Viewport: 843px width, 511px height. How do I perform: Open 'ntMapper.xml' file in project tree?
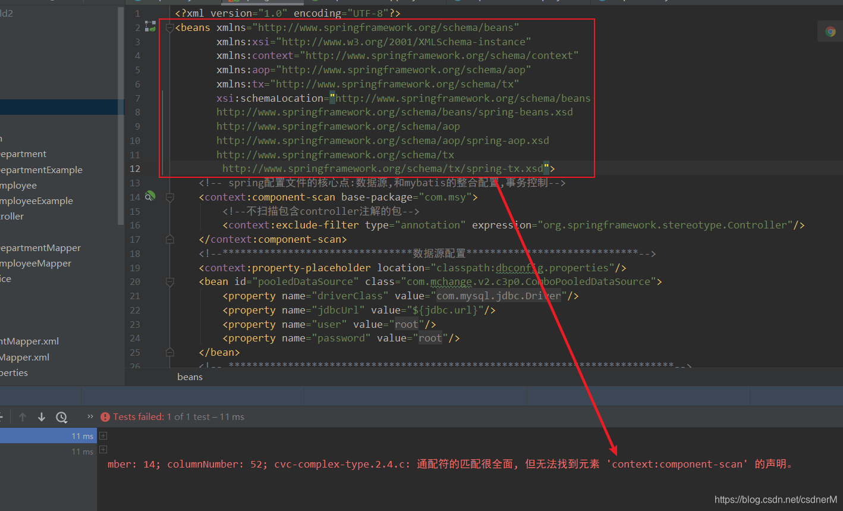tap(29, 341)
